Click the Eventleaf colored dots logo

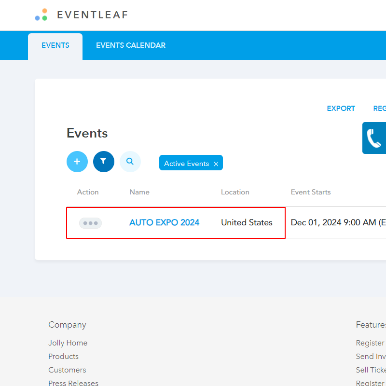[41, 15]
